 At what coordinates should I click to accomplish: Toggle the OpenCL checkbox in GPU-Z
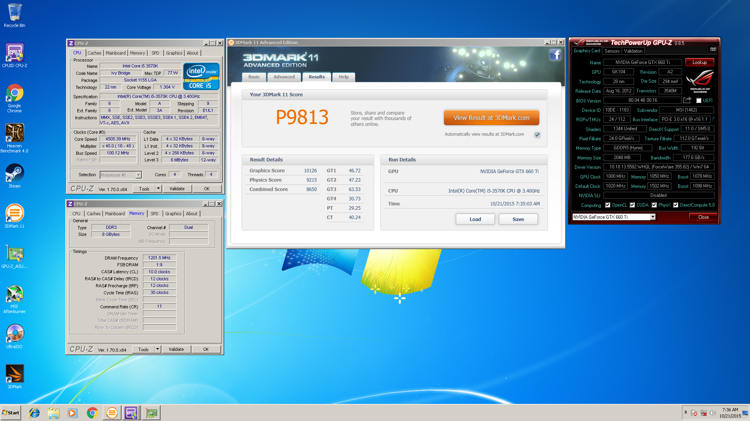point(608,205)
